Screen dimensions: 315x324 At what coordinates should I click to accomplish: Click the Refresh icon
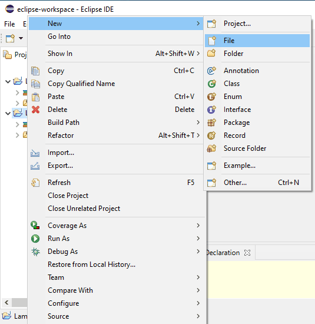(35, 183)
